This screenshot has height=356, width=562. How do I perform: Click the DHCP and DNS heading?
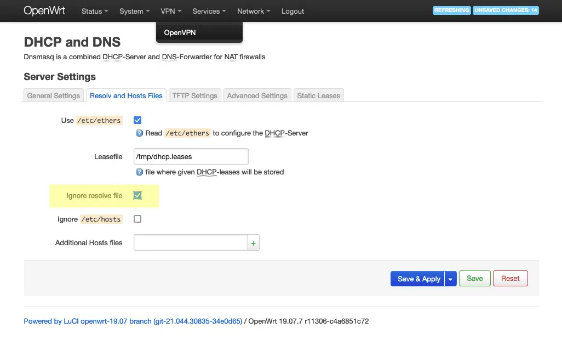(x=72, y=42)
